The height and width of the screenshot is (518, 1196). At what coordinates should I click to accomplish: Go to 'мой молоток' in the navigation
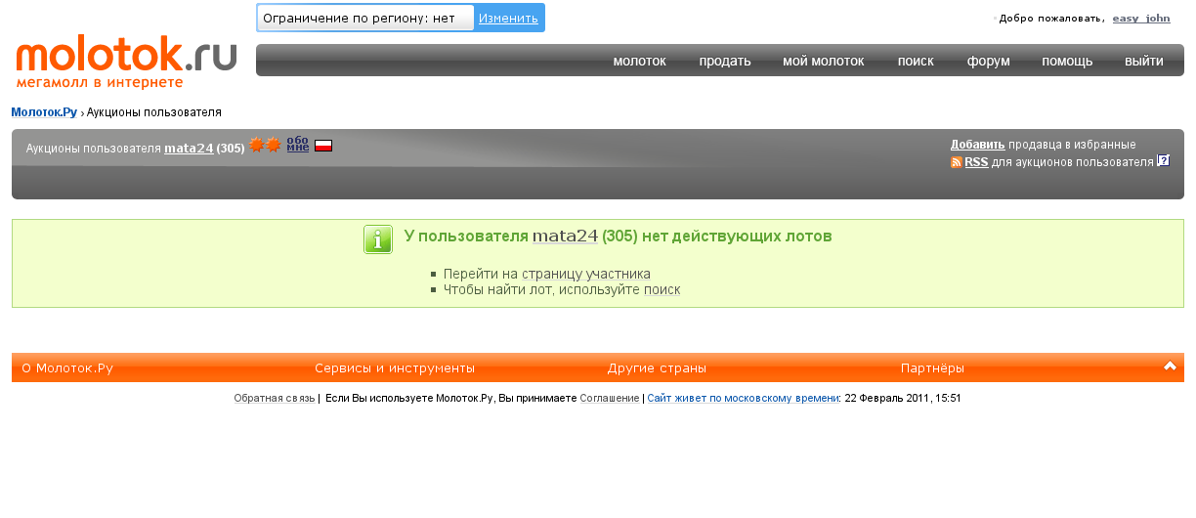tap(824, 61)
